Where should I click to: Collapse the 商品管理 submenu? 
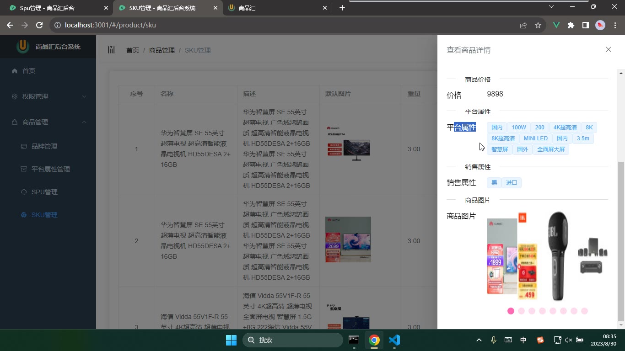[x=48, y=122]
